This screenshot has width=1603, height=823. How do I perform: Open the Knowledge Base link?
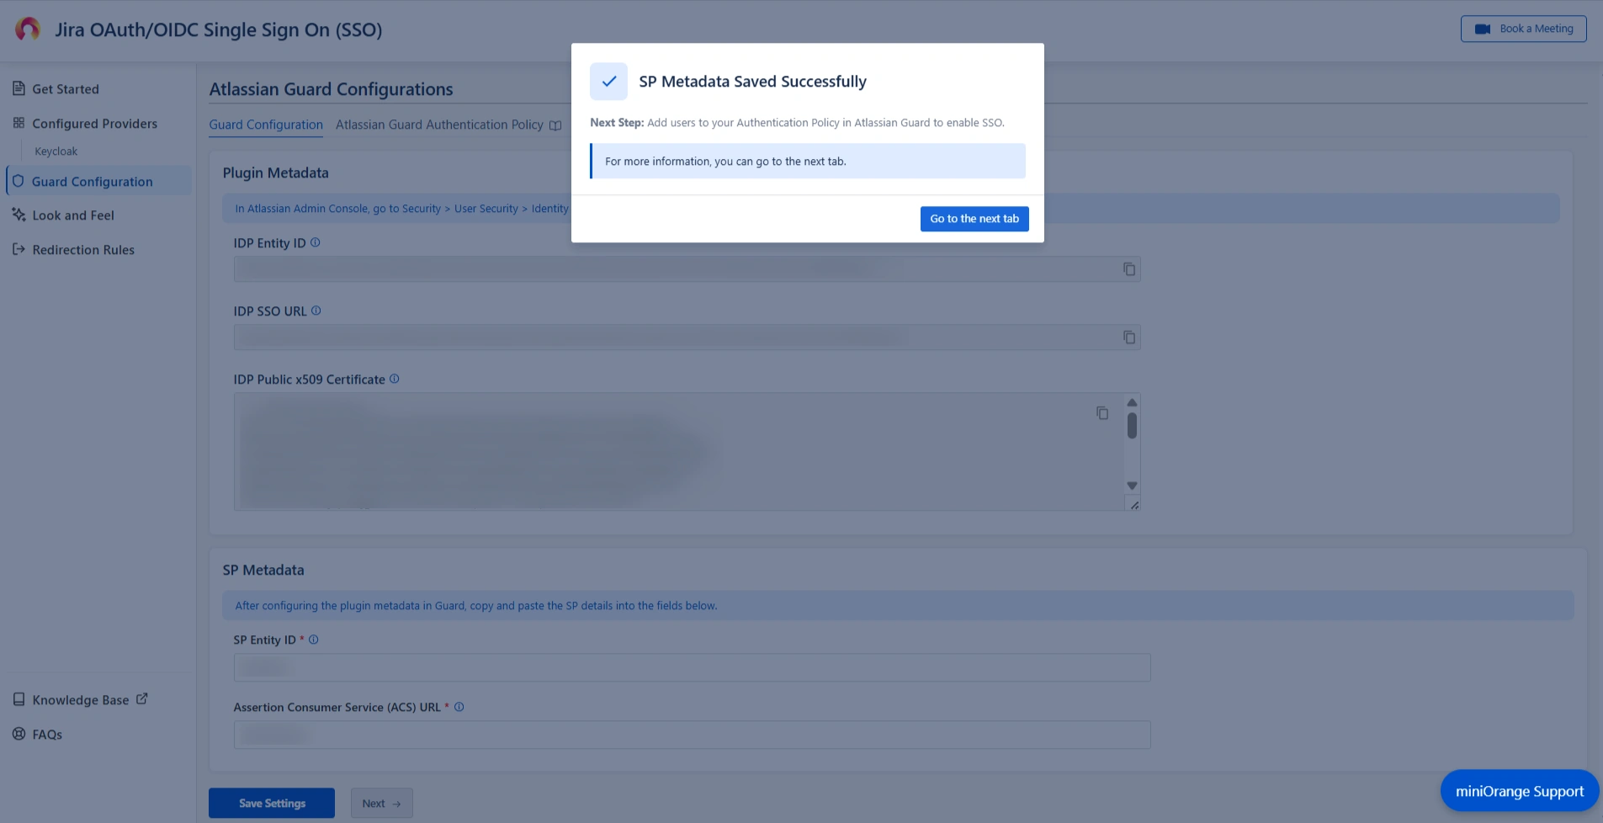click(81, 700)
